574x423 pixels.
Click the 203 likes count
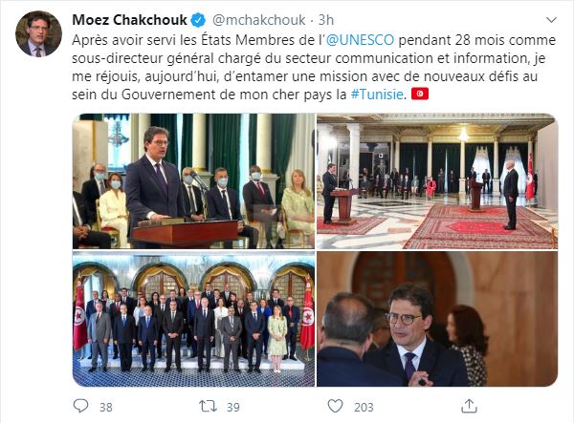[364, 407]
